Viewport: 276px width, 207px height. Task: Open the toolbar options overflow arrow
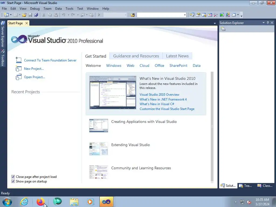click(241, 15)
